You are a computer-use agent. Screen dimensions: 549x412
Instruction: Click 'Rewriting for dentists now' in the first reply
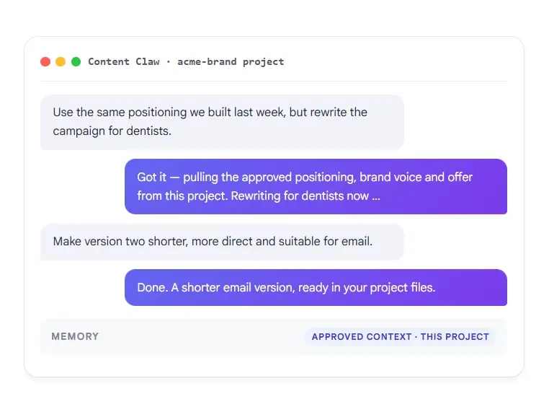300,196
